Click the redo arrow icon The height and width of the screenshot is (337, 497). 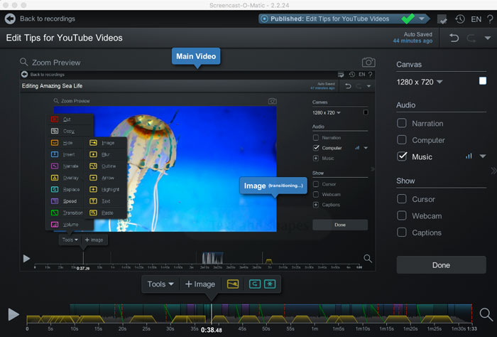pos(471,38)
